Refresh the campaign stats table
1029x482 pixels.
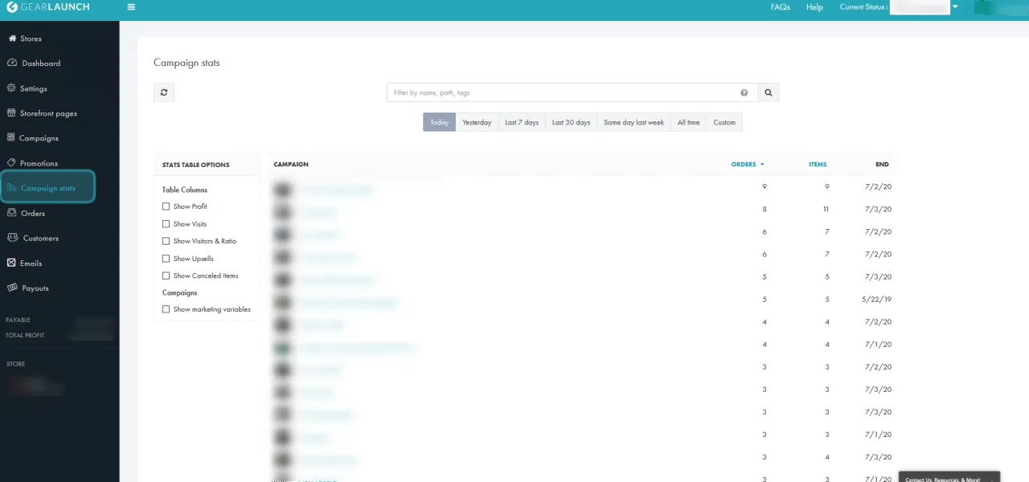pos(164,92)
